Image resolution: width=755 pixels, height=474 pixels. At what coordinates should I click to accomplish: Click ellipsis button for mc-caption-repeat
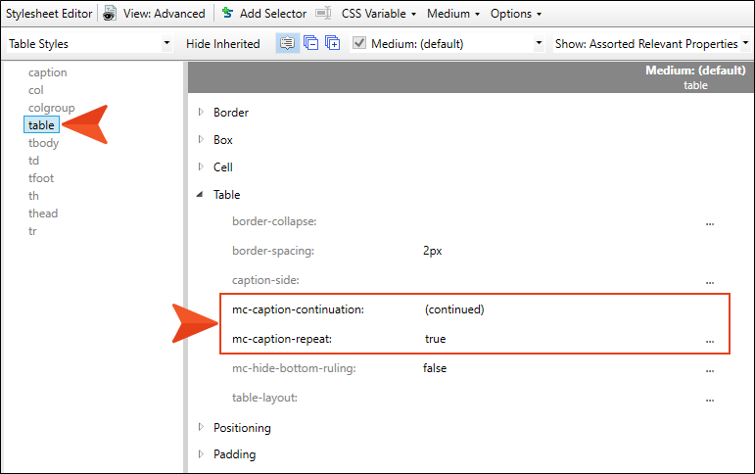[x=709, y=340]
